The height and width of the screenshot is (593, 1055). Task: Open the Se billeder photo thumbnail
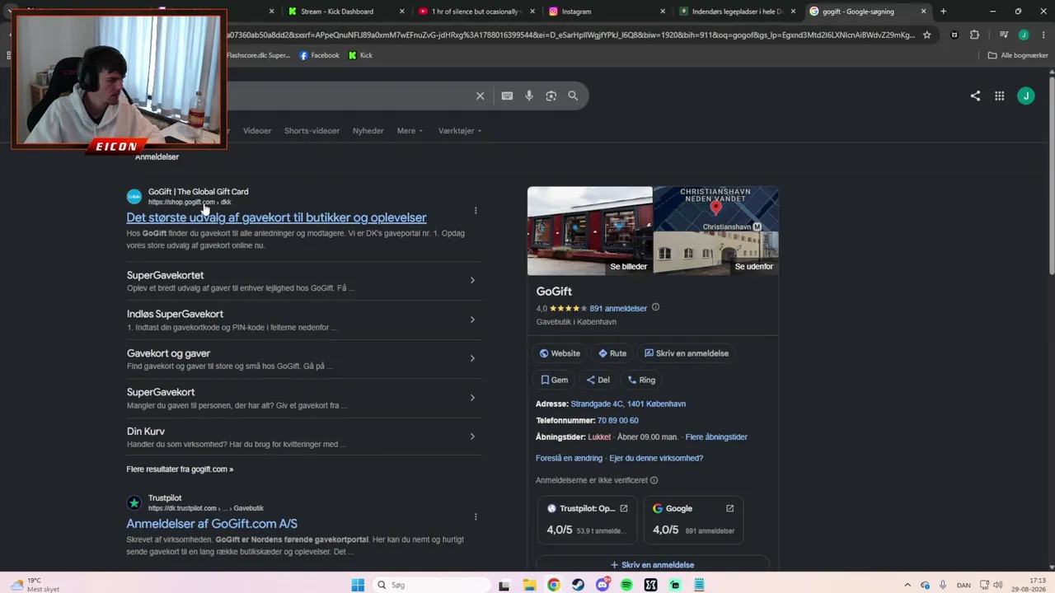tap(590, 231)
